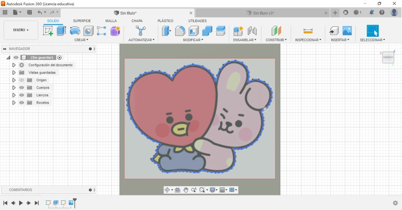Click the Joint tool icon
402x210 pixels.
click(252, 31)
